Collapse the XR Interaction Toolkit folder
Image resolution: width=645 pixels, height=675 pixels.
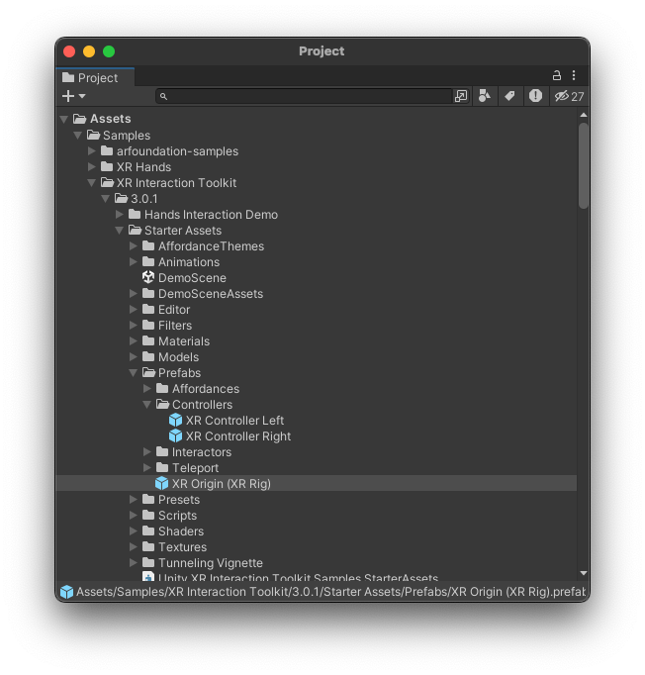(92, 183)
